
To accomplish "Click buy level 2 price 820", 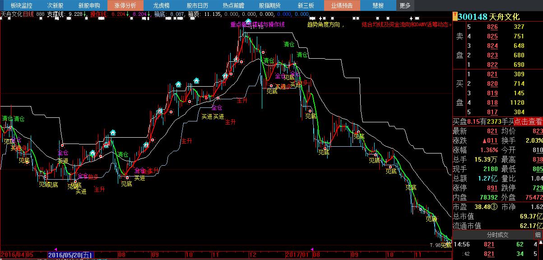I will pyautogui.click(x=492, y=84).
